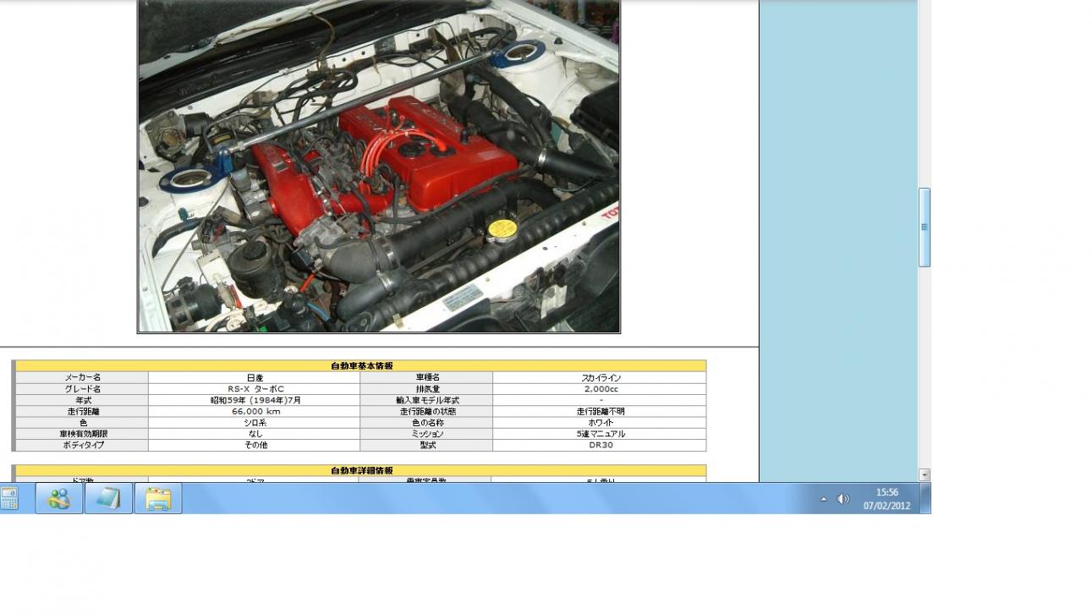Click the 色の名称 label cell
The image size is (1092, 614).
click(x=426, y=422)
